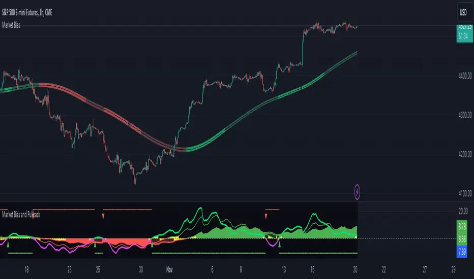Click the Nov label on time axis

point(169,270)
